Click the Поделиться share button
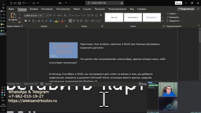This screenshot has width=201, height=113. [x=186, y=9]
